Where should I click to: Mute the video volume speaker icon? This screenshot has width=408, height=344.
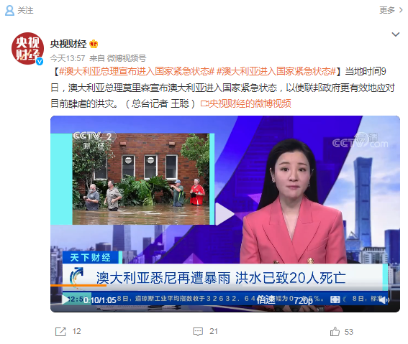(x=384, y=300)
